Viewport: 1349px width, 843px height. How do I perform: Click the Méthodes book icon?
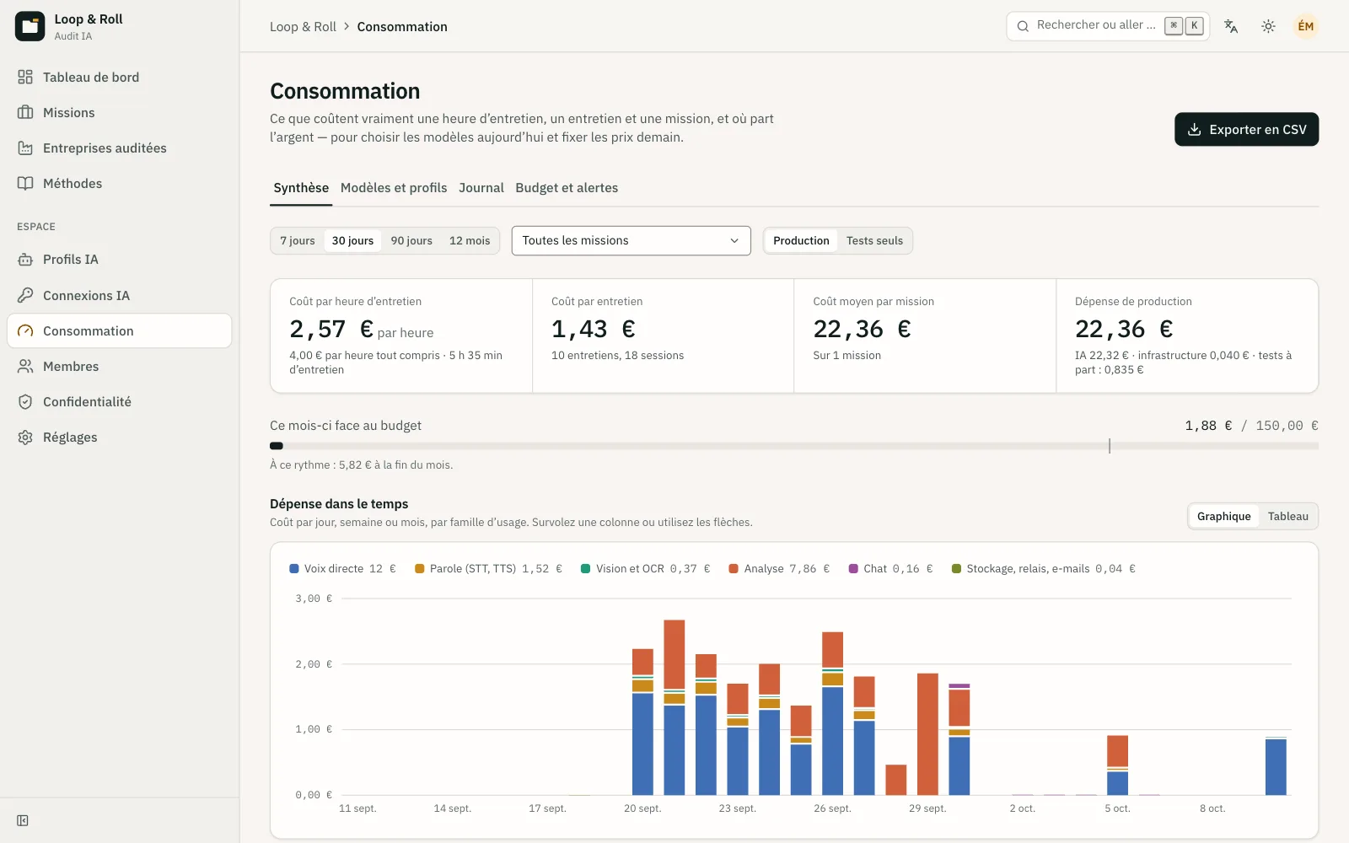pyautogui.click(x=25, y=184)
